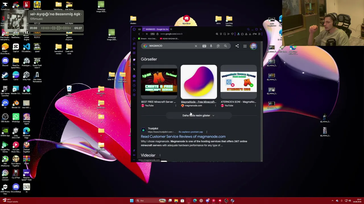Image resolution: width=364 pixels, height=204 pixels.
Task: Select NVIDIA App desktop icon
Action: coord(5,132)
